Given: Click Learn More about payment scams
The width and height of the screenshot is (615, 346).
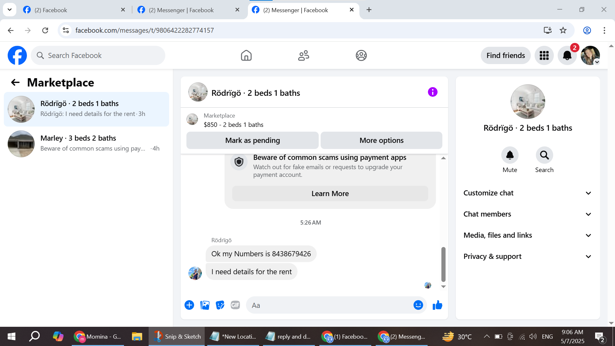Looking at the screenshot, I should (x=330, y=194).
